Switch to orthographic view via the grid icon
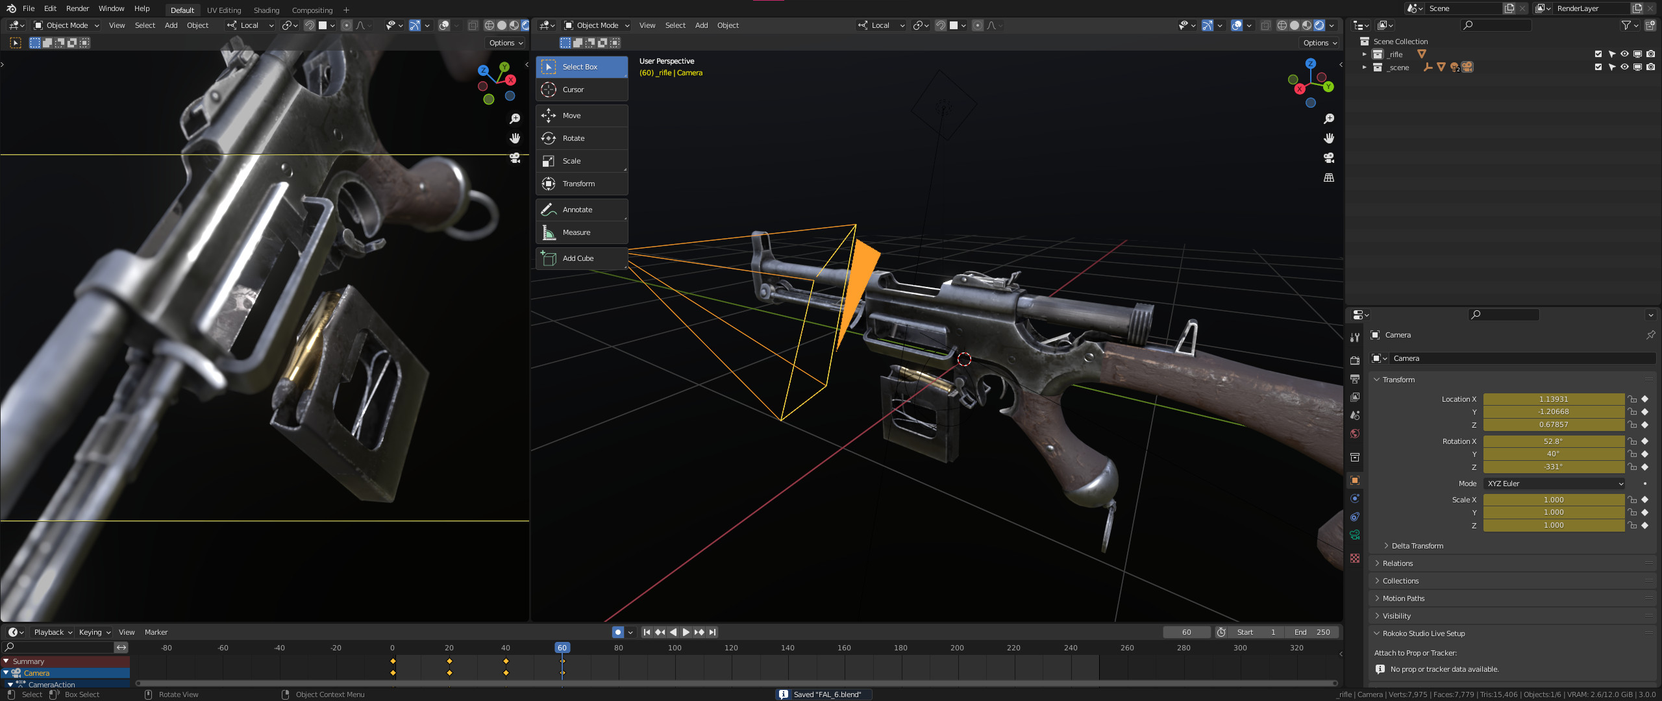Screen dimensions: 1662x701 (1328, 178)
